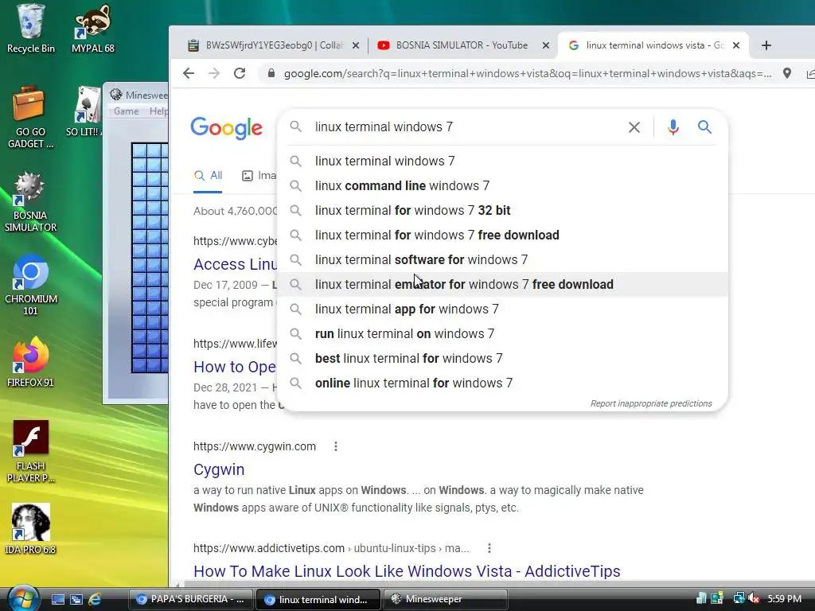815x611 pixels.
Task: Switch to Minesweeper taskbar button
Action: (446, 599)
